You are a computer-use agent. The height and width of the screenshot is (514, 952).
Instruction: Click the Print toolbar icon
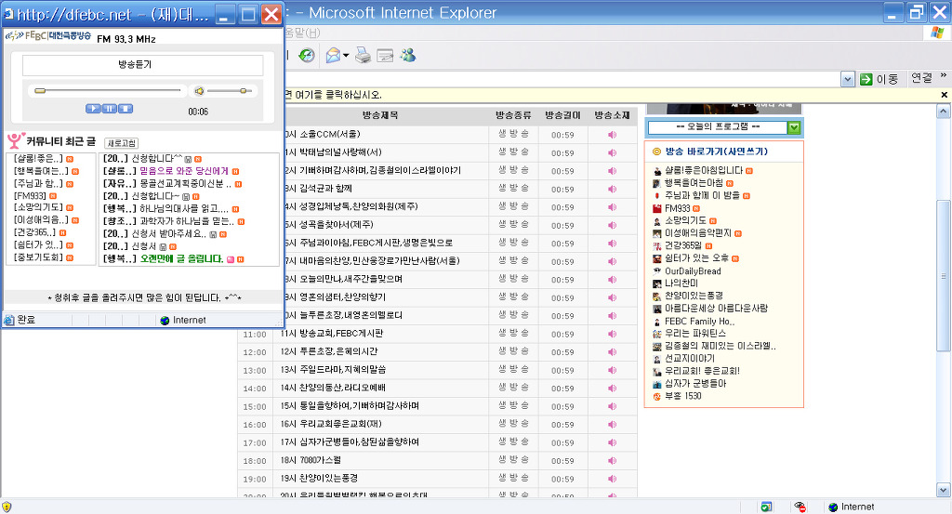(x=364, y=56)
